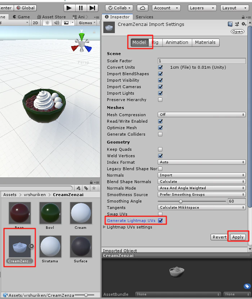Select the Siratama material thumbnail
The width and height of the screenshot is (252, 299).
pyautogui.click(x=50, y=246)
